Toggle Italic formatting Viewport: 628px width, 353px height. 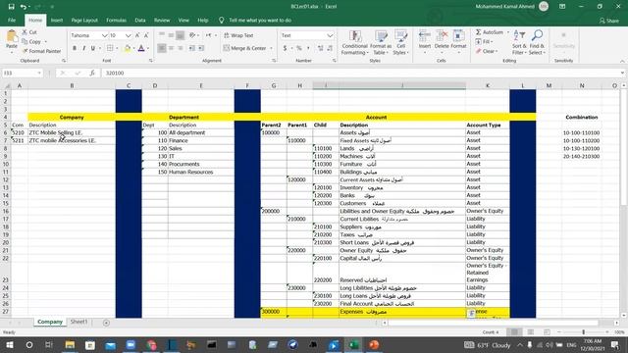(x=83, y=48)
